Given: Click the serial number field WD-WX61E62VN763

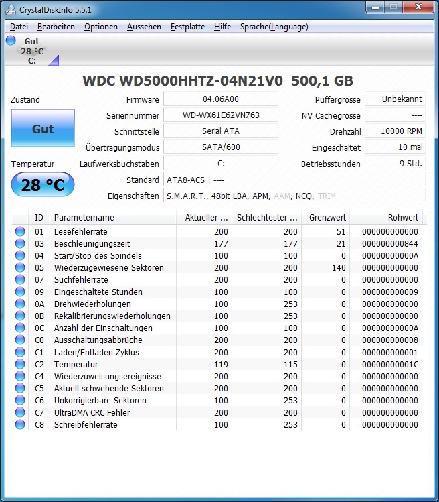Looking at the screenshot, I should pos(221,115).
